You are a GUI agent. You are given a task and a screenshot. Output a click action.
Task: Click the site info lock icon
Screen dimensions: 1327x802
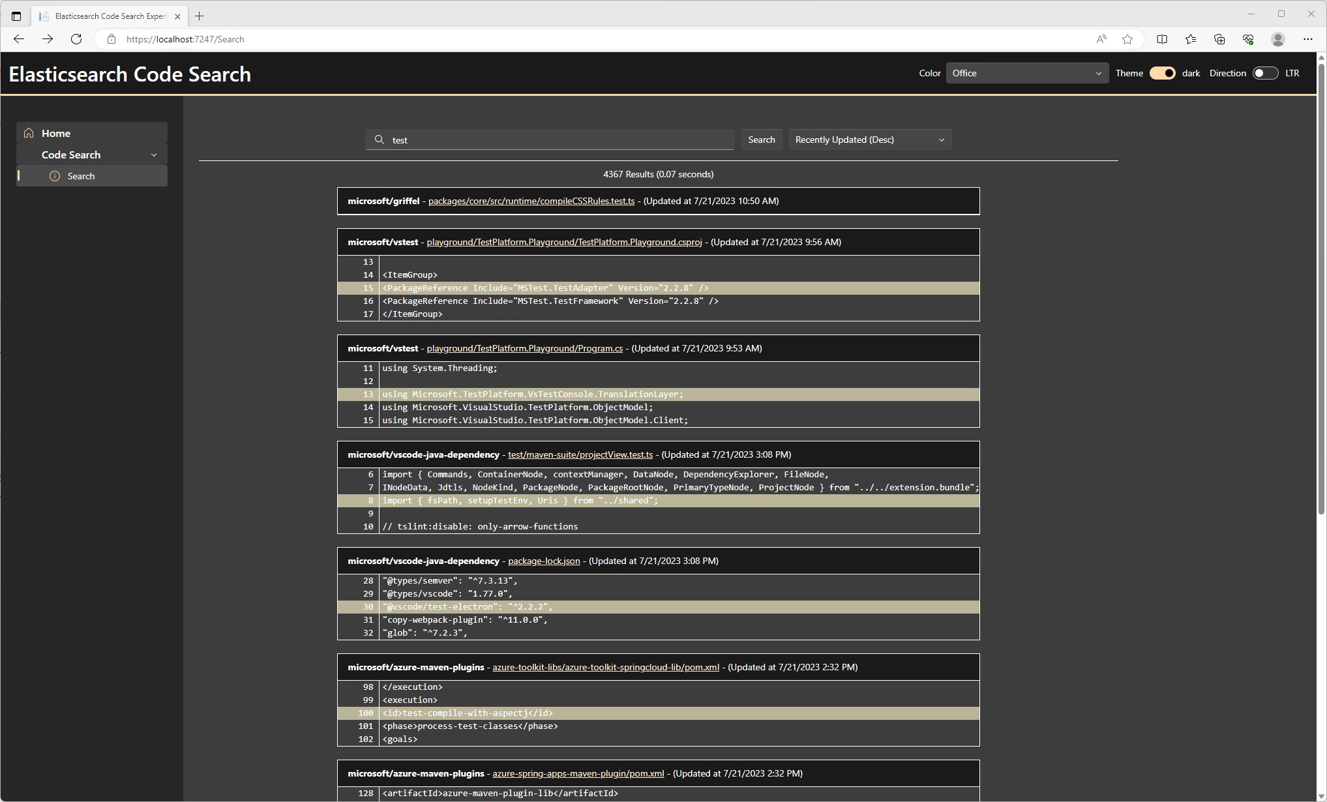tap(112, 39)
